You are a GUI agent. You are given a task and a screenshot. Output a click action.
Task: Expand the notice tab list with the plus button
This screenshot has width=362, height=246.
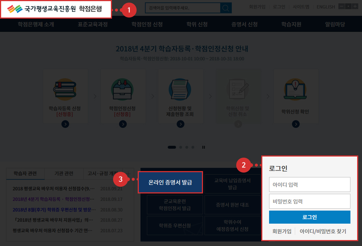[x=129, y=174]
